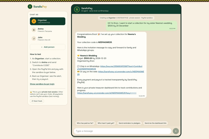Click Amina's avatar letter A
This screenshot has width=209, height=139.
click(x=34, y=30)
